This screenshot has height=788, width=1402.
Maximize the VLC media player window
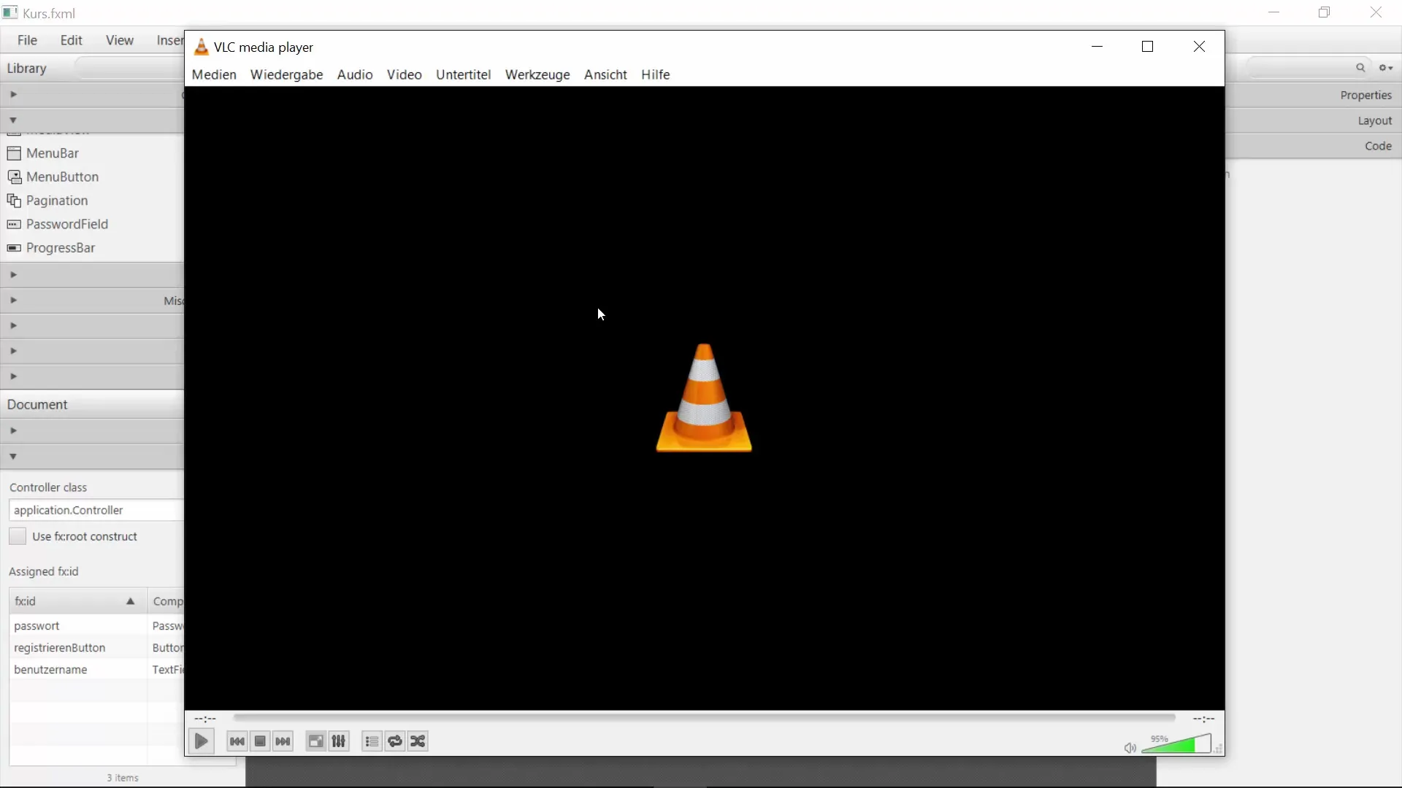pyautogui.click(x=1147, y=47)
